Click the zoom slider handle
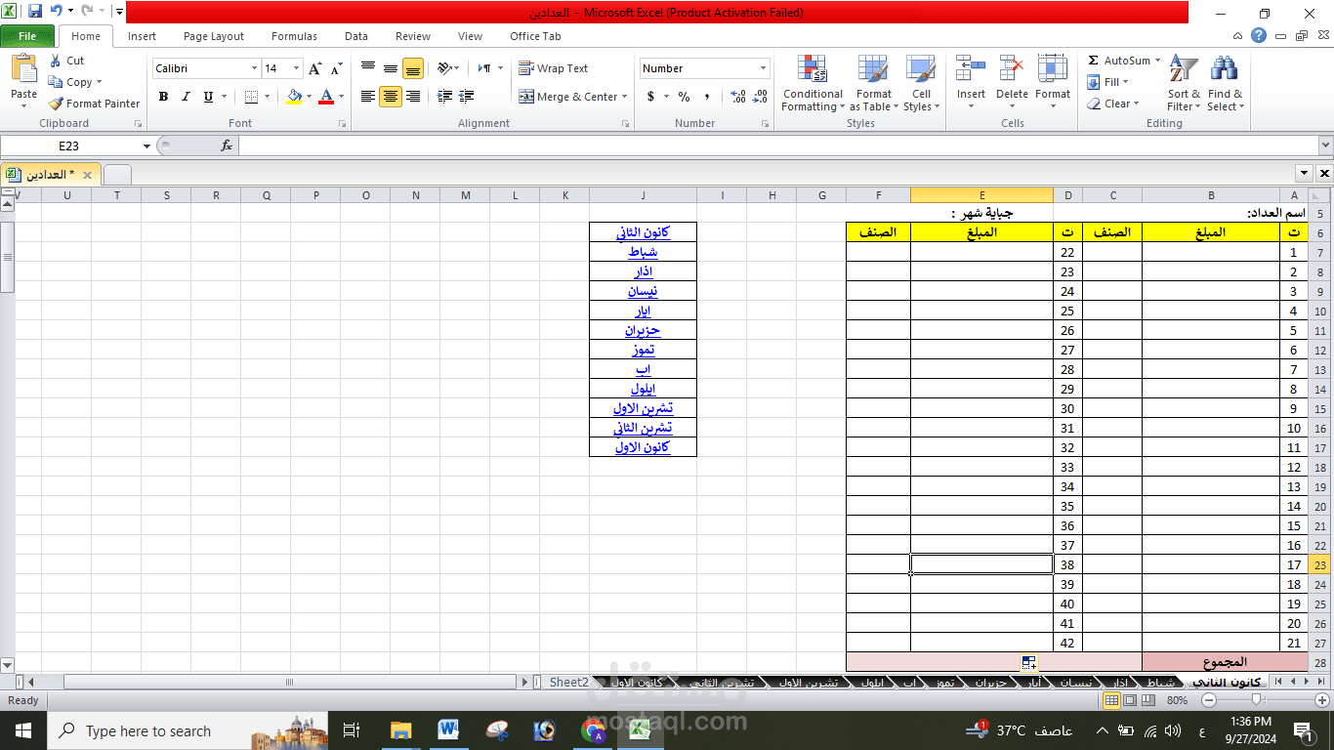The image size is (1334, 750). click(x=1258, y=700)
